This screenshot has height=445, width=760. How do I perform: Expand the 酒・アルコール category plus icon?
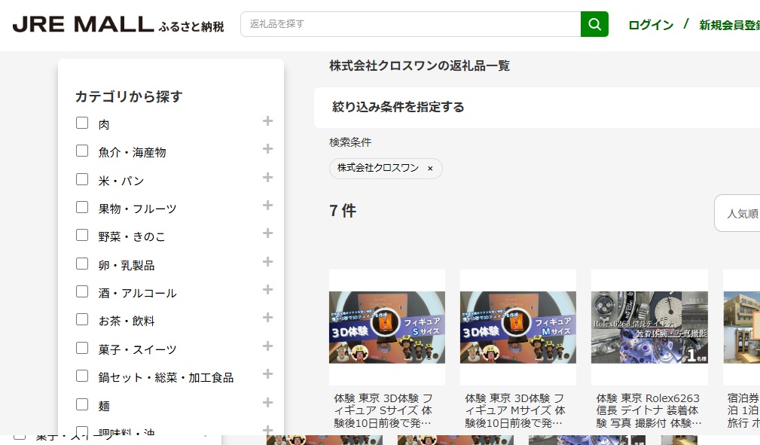coord(267,290)
